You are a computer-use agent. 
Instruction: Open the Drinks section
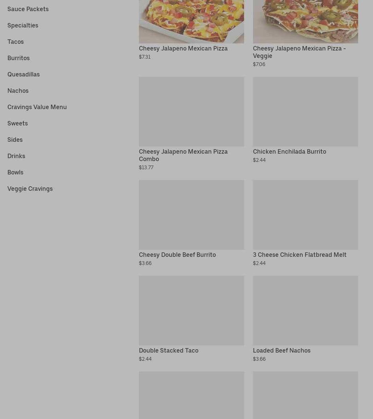[16, 156]
